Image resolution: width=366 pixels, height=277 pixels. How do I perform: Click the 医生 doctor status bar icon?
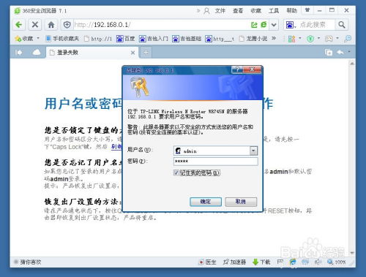[x=207, y=262]
